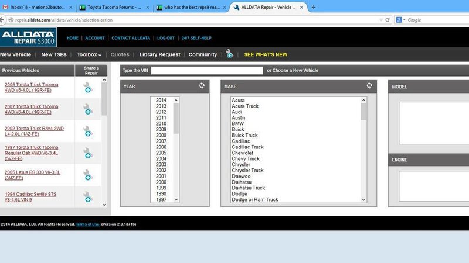Open Quotes menu item
Viewport: 469px width, 263px height.
120,54
